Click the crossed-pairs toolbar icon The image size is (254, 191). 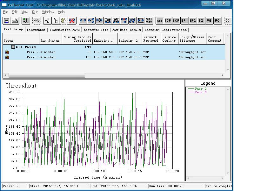[x=108, y=21]
